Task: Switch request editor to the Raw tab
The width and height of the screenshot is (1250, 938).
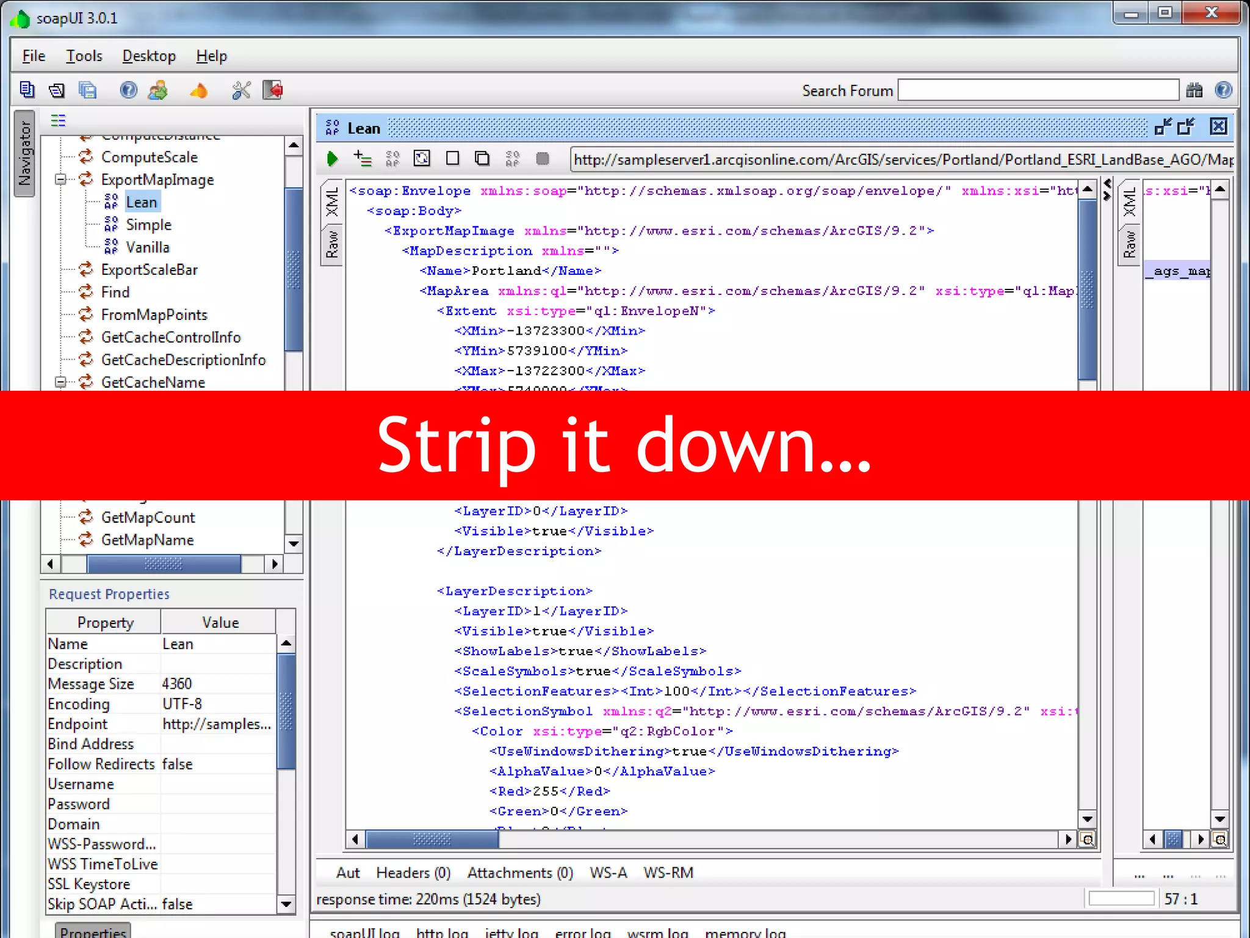Action: pyautogui.click(x=331, y=244)
